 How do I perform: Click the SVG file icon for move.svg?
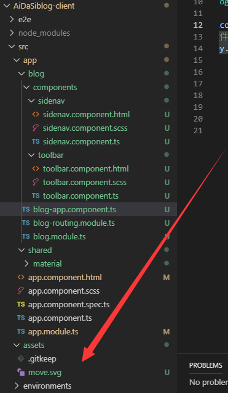[x=21, y=373]
